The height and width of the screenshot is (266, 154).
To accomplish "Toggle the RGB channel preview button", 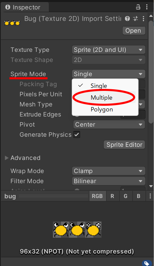I will tap(97, 196).
